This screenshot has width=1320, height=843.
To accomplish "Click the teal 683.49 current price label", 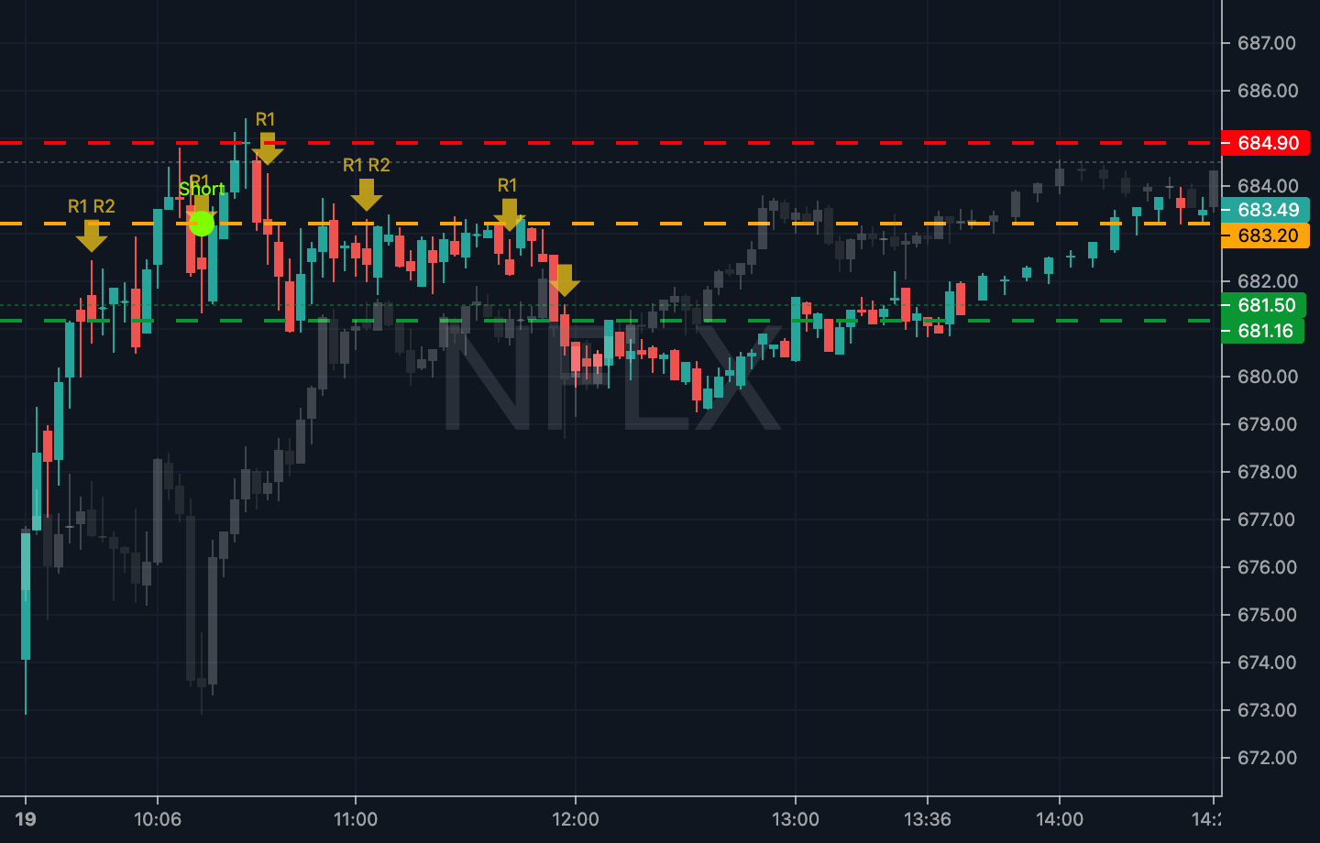I will pos(1266,210).
